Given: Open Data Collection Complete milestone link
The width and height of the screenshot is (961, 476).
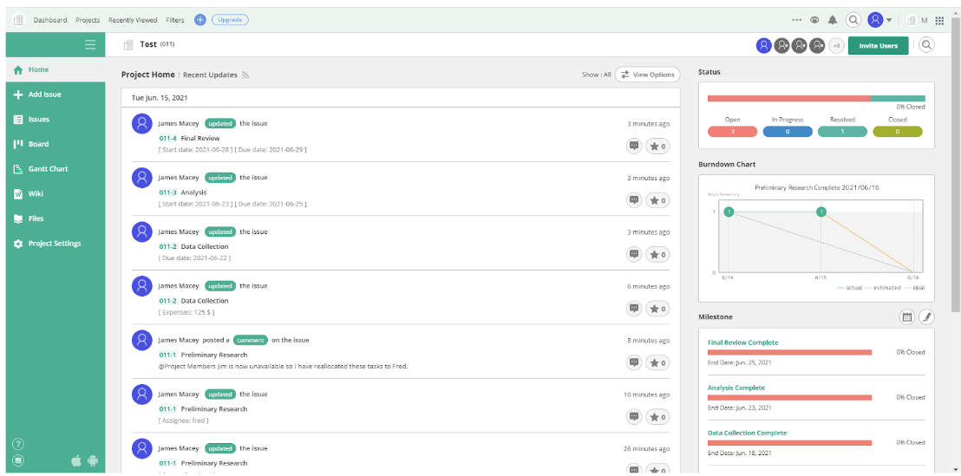Looking at the screenshot, I should pyautogui.click(x=747, y=434).
